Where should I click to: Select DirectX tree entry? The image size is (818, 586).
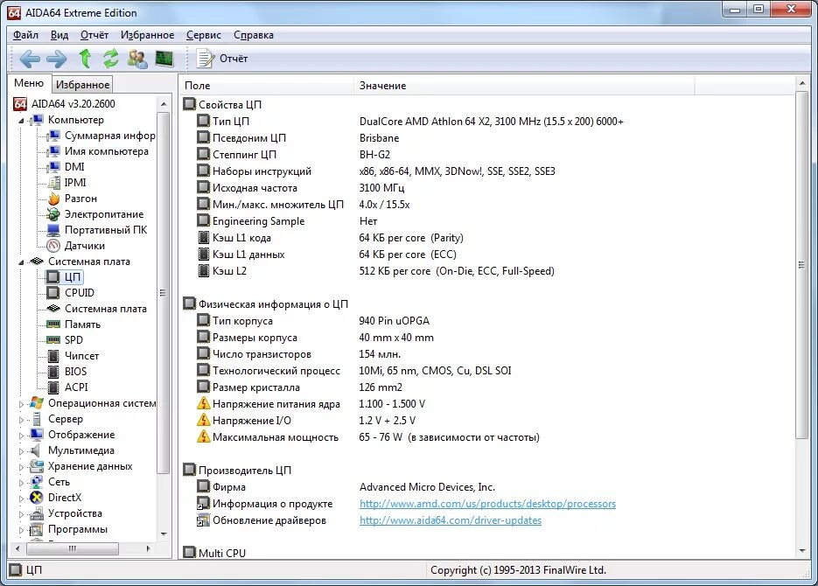[56, 498]
